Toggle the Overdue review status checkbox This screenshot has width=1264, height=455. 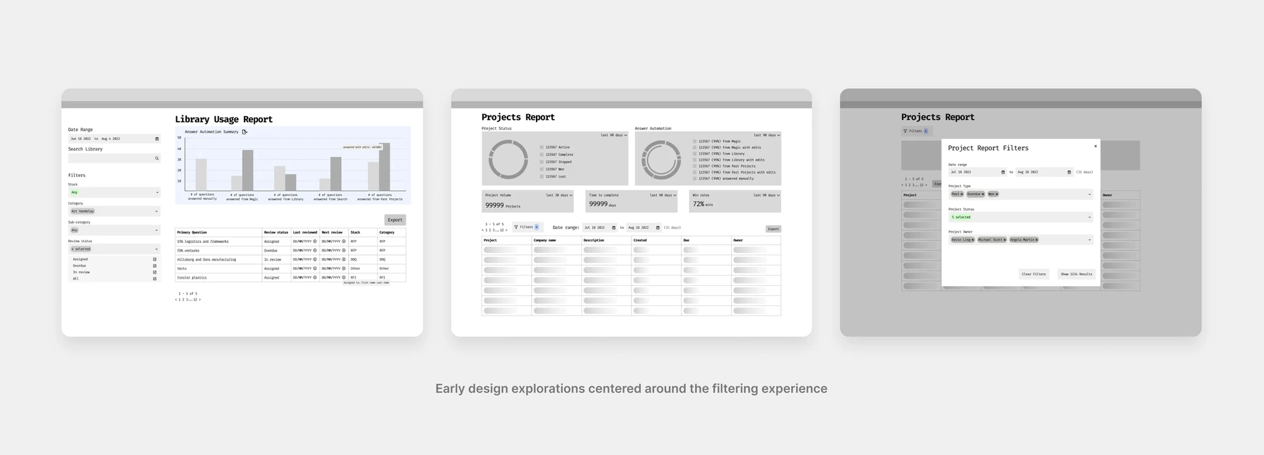pyautogui.click(x=155, y=266)
